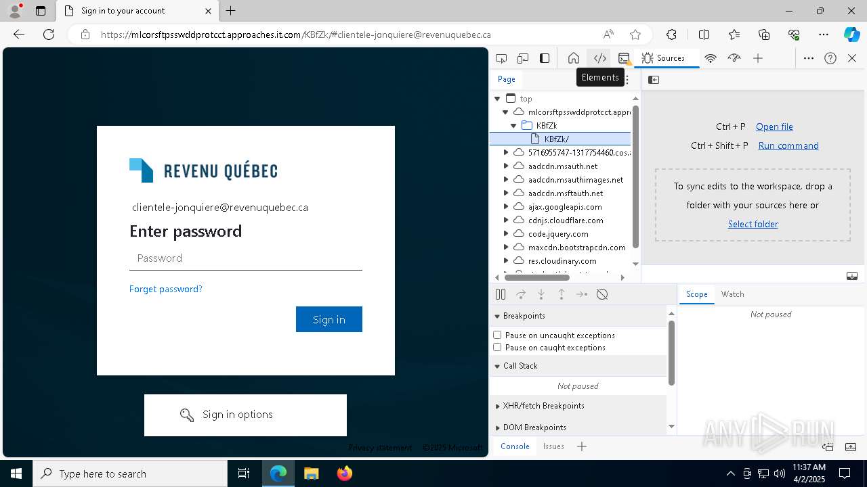Hide the Sources navigator pane
This screenshot has height=487, width=867.
[654, 80]
